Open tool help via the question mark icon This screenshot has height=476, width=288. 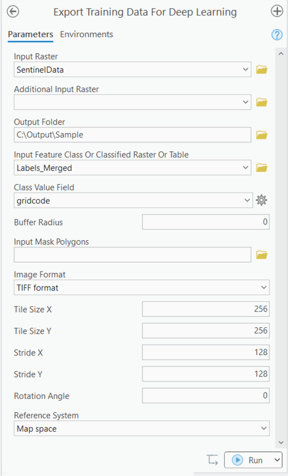277,35
